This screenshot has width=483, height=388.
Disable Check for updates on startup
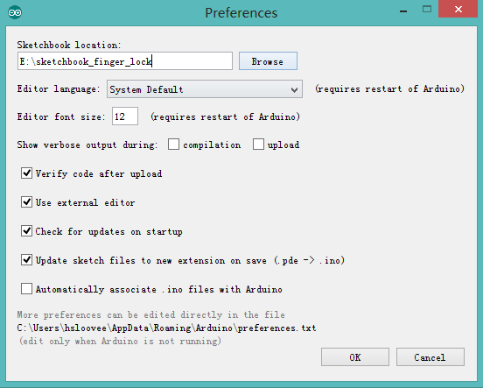26,230
